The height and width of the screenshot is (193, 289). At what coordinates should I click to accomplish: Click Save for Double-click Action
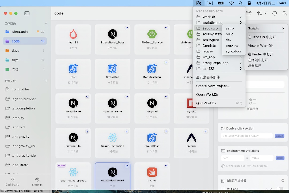[x=279, y=136]
